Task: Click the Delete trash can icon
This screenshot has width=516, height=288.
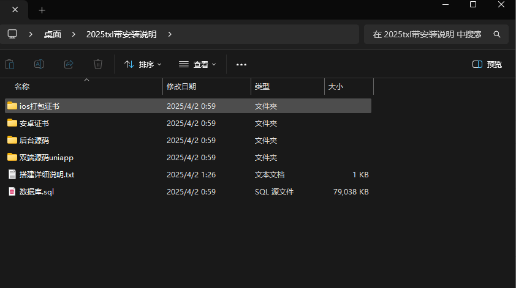Action: 98,64
